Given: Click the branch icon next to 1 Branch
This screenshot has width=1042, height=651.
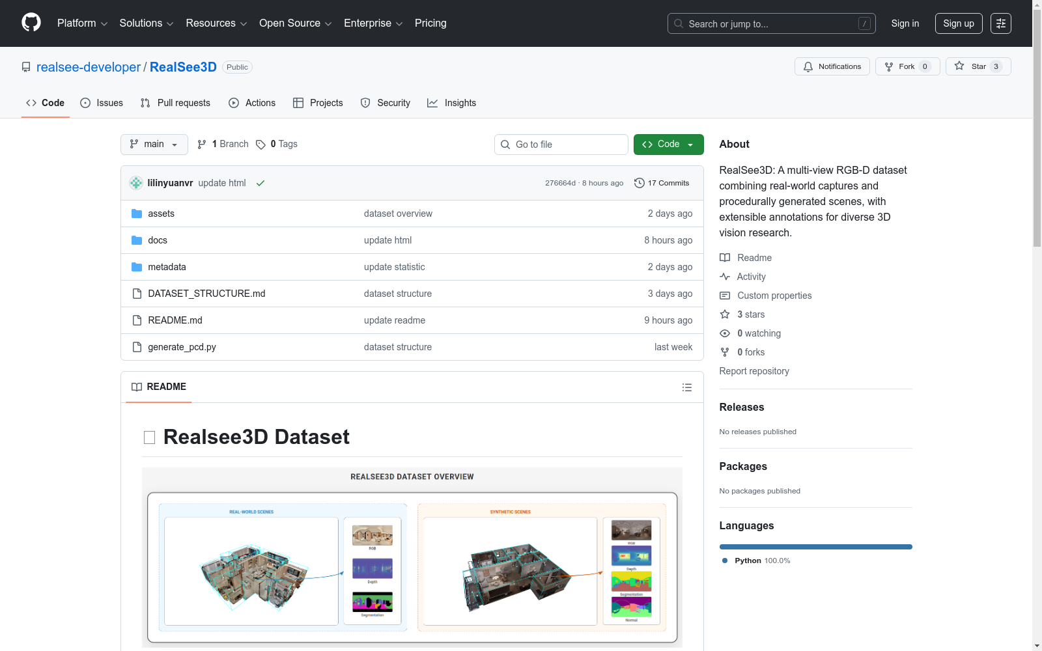Looking at the screenshot, I should pyautogui.click(x=202, y=145).
